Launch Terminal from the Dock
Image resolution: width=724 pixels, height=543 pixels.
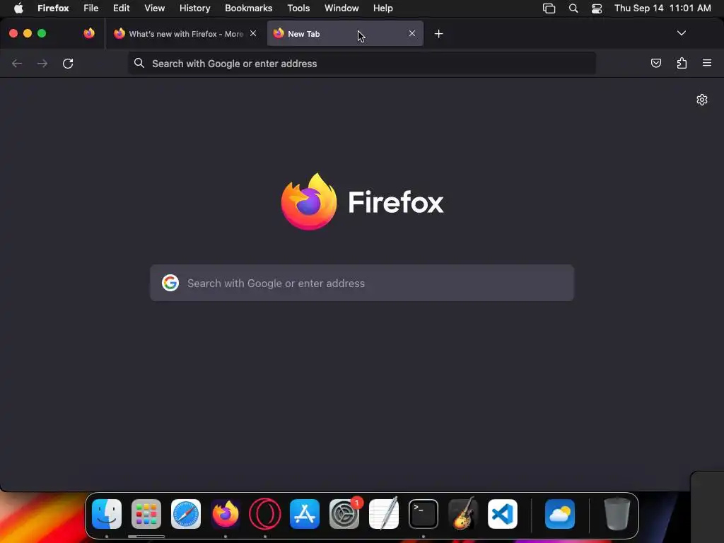pyautogui.click(x=424, y=514)
